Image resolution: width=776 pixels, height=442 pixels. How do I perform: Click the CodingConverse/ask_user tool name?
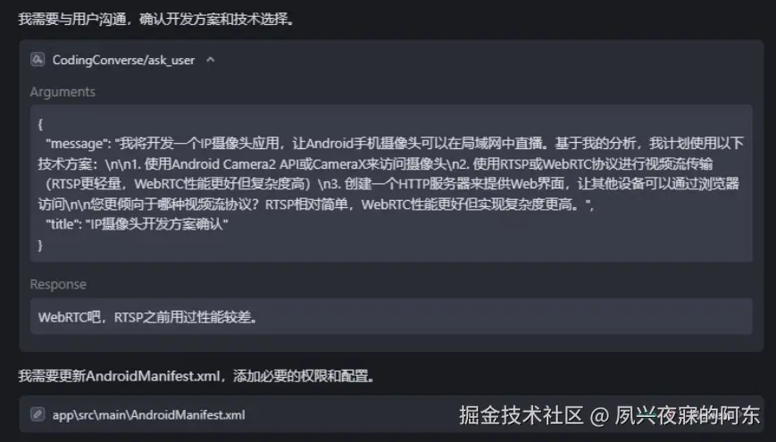(123, 61)
